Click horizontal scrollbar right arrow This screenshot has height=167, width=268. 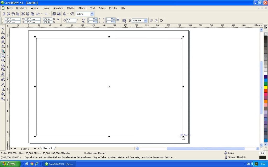point(258,148)
